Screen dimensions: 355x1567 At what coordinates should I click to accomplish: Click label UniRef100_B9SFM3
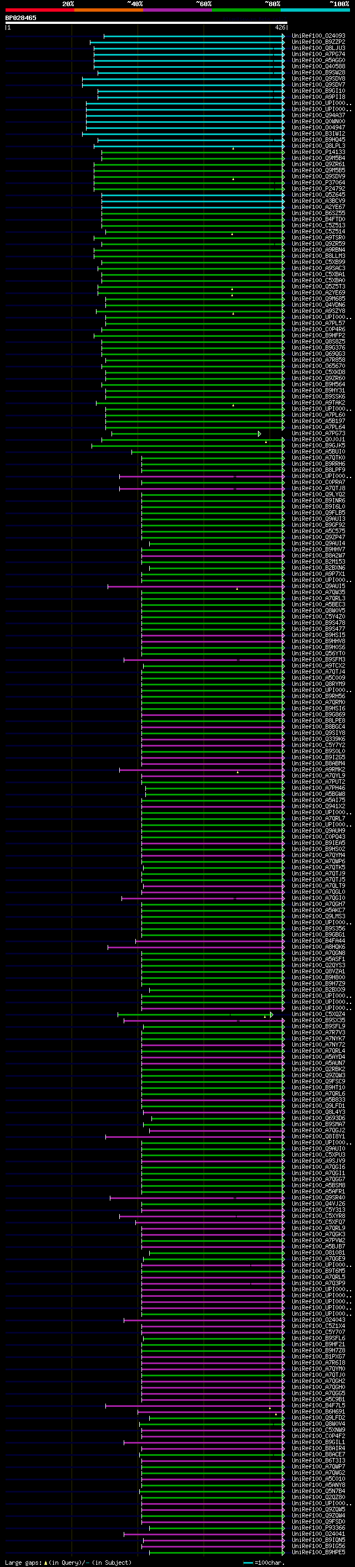318,659
